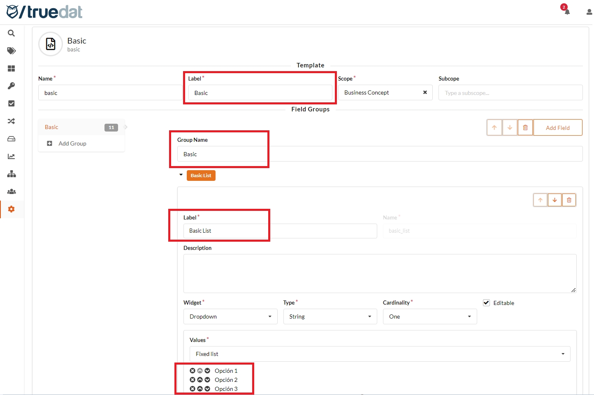594x395 pixels.
Task: Delete the Basic group using trash icon
Action: tap(525, 128)
